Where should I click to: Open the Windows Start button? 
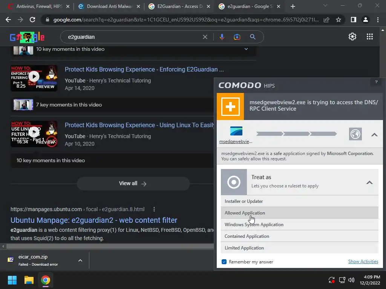click(12, 280)
